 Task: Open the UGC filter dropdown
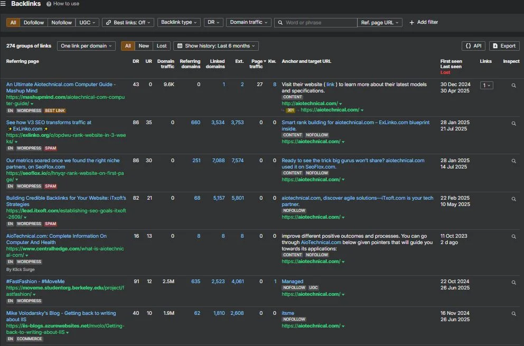87,22
